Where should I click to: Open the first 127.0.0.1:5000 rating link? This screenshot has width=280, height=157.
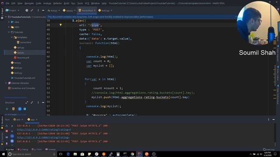pyautogui.click(x=44, y=130)
